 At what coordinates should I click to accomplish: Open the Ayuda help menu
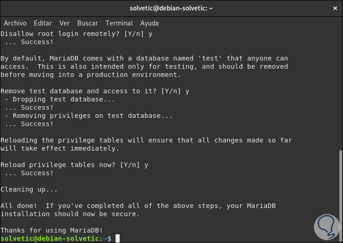coord(149,23)
